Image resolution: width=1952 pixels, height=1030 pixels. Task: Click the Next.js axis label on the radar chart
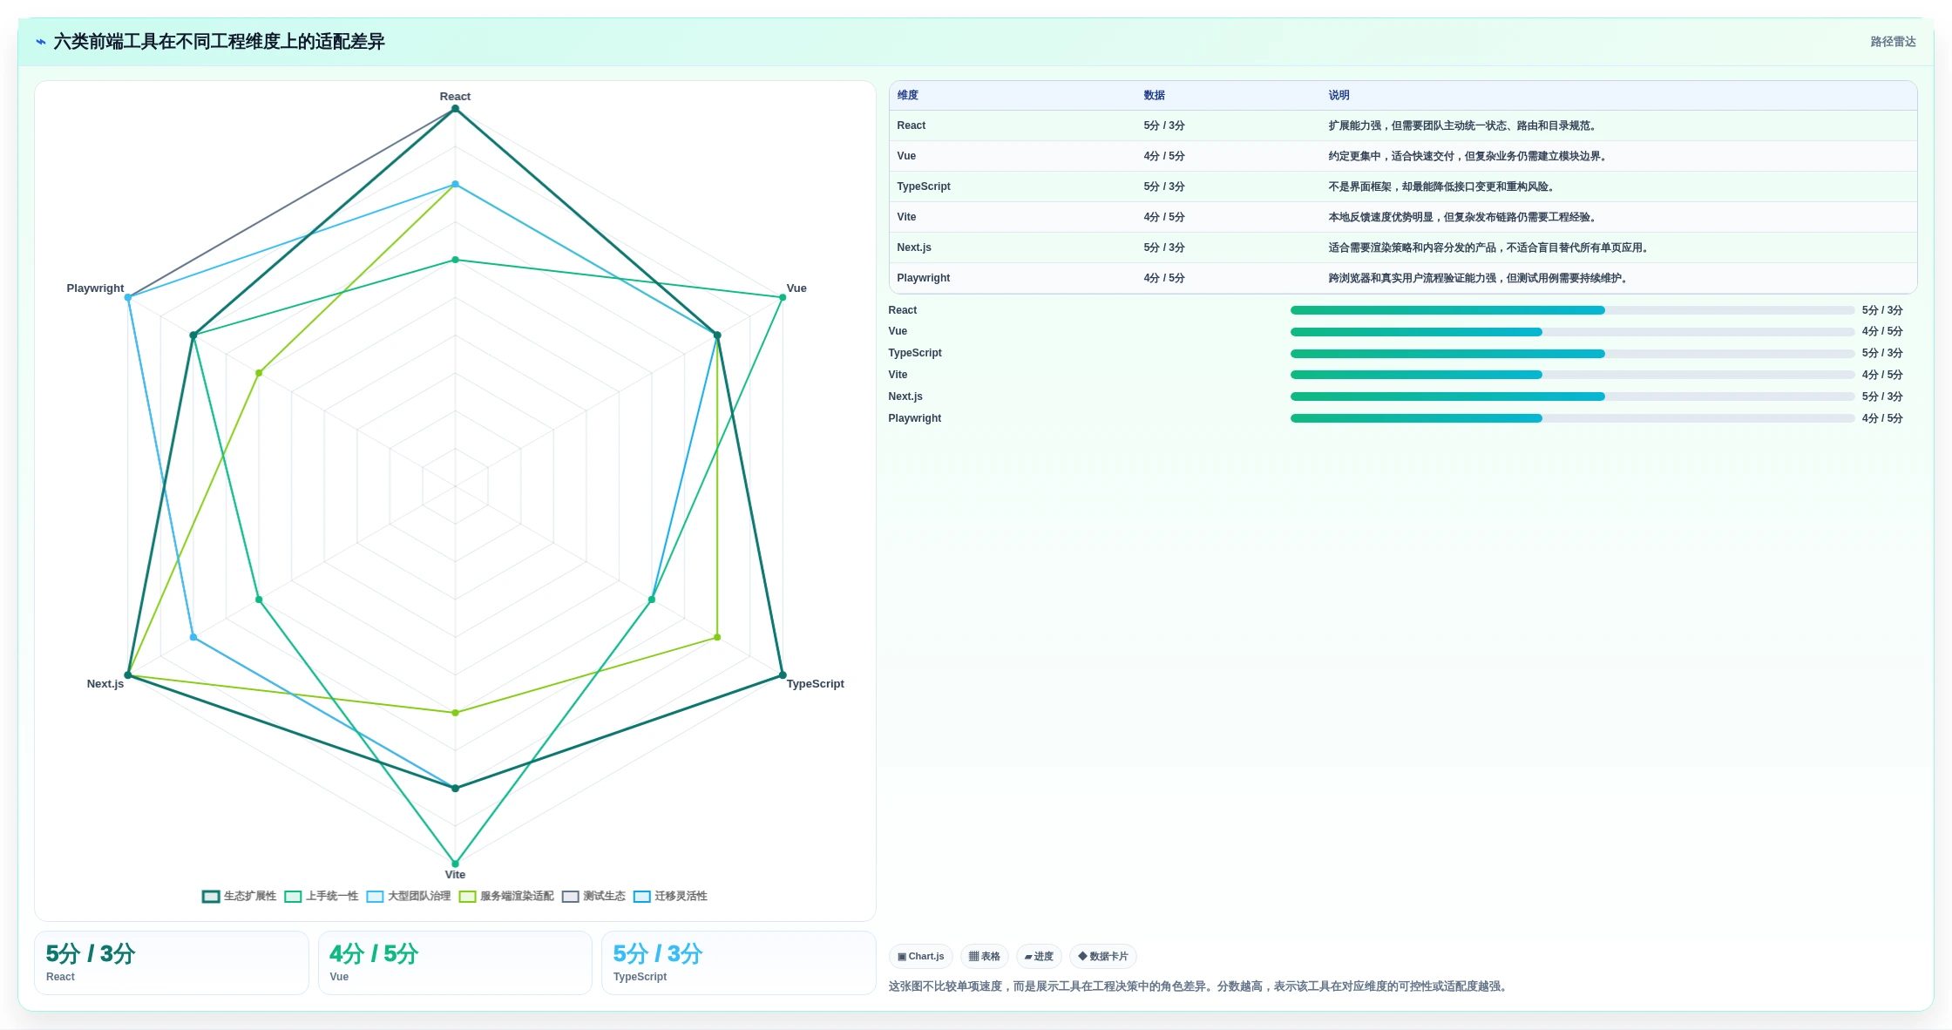[x=105, y=683]
